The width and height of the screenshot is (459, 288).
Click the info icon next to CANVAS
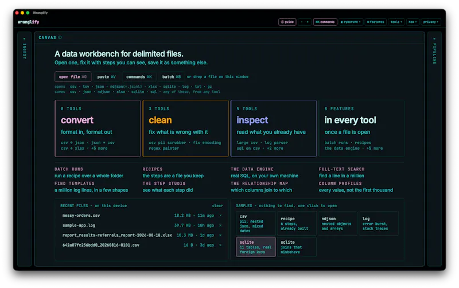click(60, 37)
